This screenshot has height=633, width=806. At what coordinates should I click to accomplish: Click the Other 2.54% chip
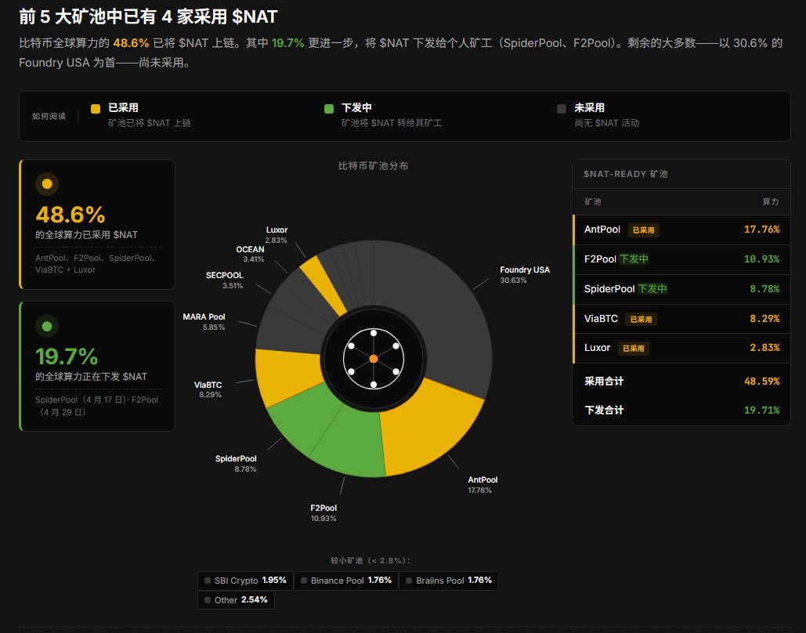[236, 600]
